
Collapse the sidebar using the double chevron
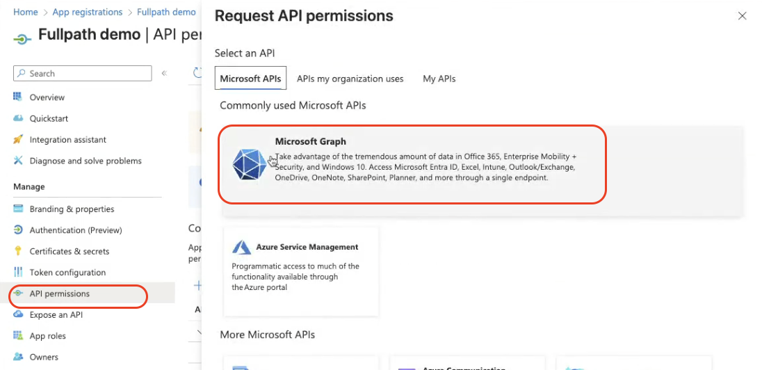164,73
